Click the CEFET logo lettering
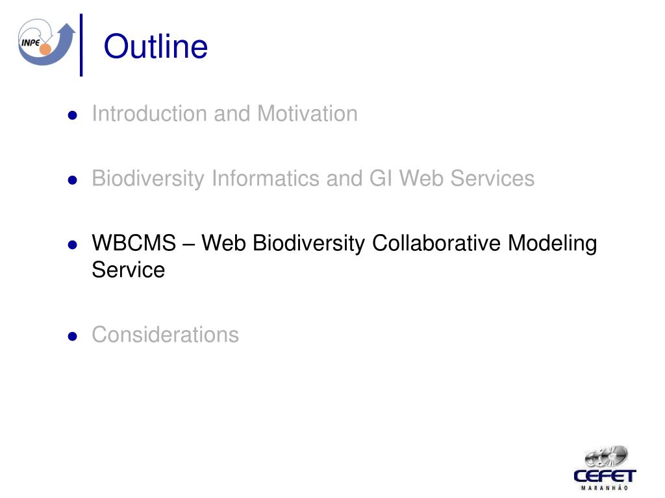This screenshot has width=665, height=498. [605, 476]
